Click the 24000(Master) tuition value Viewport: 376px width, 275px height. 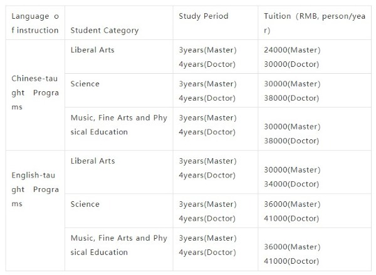(x=292, y=49)
